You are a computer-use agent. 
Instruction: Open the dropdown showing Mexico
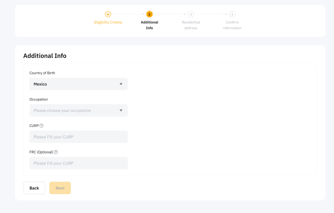pos(78,84)
